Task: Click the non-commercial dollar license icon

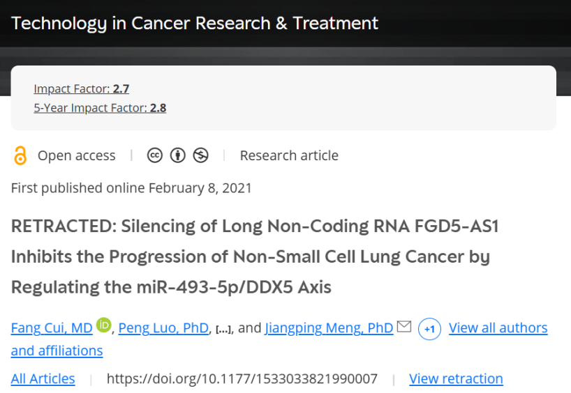Action: 200,155
